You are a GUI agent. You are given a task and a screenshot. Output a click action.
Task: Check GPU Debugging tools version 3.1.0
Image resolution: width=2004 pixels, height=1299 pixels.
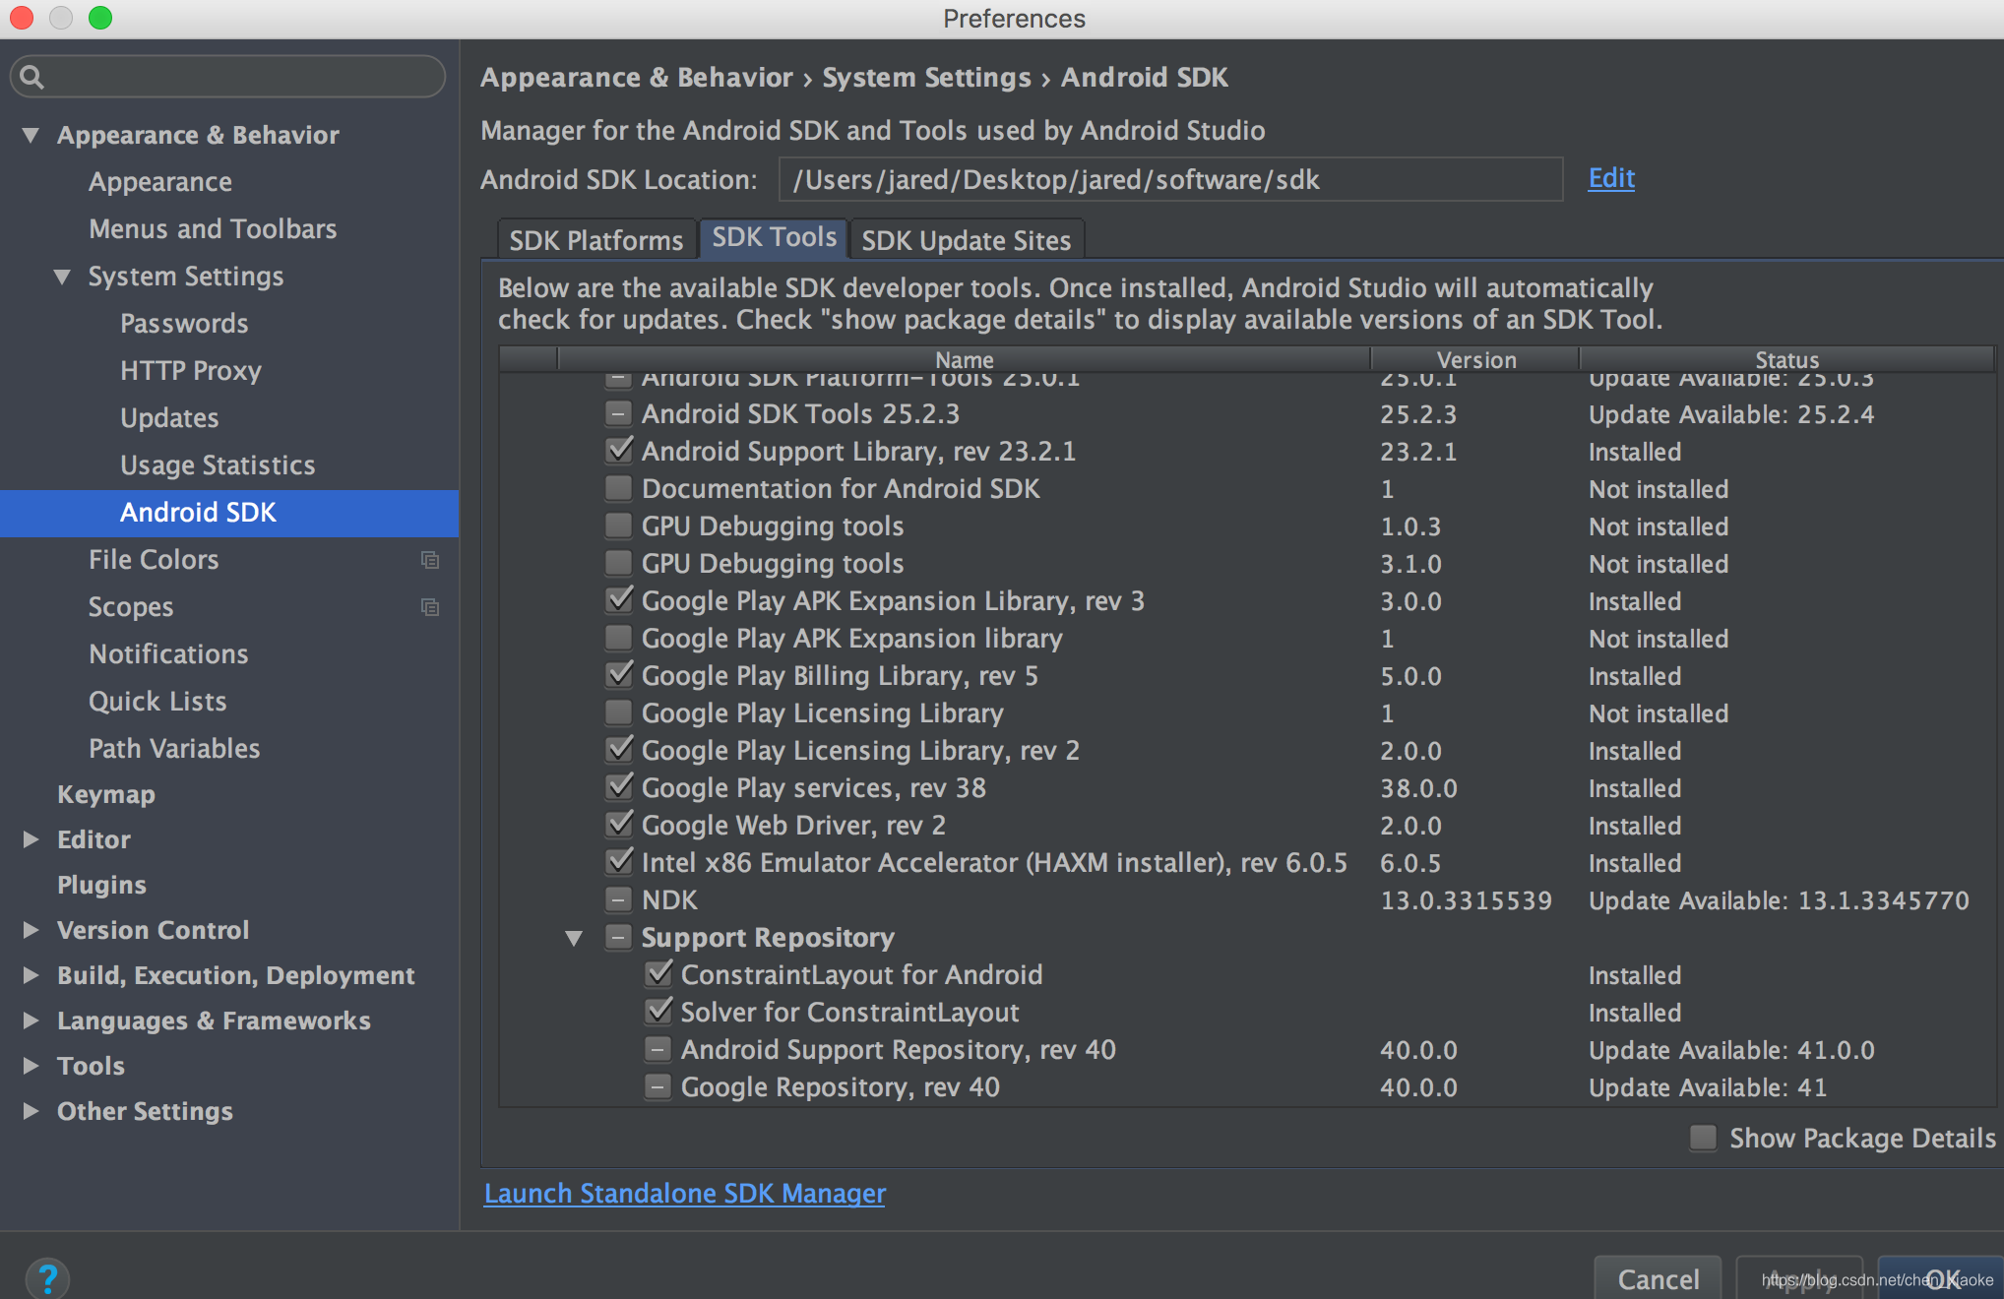point(618,563)
